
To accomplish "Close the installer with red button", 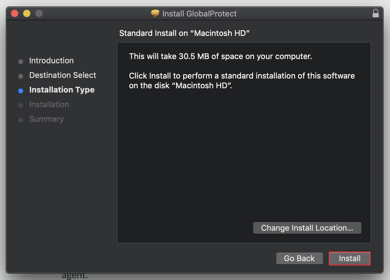I will click(x=15, y=13).
